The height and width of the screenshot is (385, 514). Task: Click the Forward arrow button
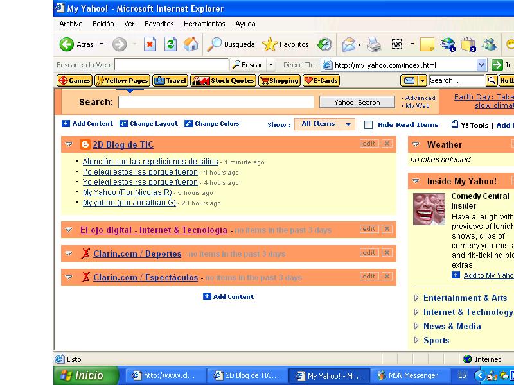coord(120,44)
